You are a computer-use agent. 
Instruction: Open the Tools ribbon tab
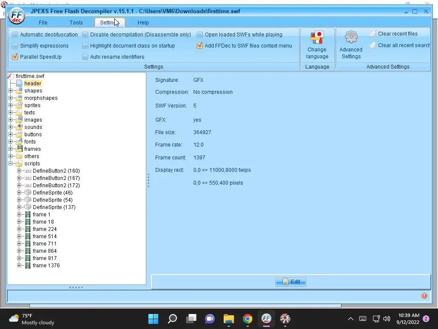pyautogui.click(x=76, y=23)
